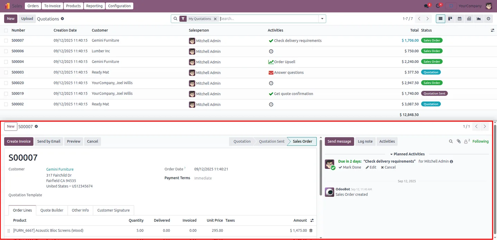This screenshot has width=497, height=240.
Task: Tick the checkbox for order S00003
Action: point(6,73)
